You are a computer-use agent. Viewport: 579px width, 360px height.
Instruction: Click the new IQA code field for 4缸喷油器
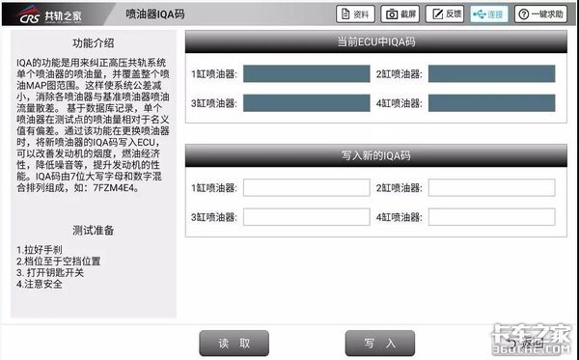pos(491,217)
